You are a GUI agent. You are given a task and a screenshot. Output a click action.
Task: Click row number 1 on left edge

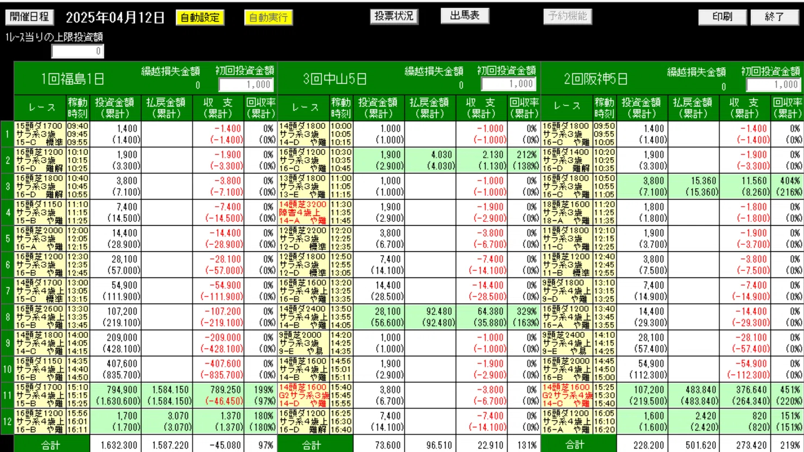[7, 134]
